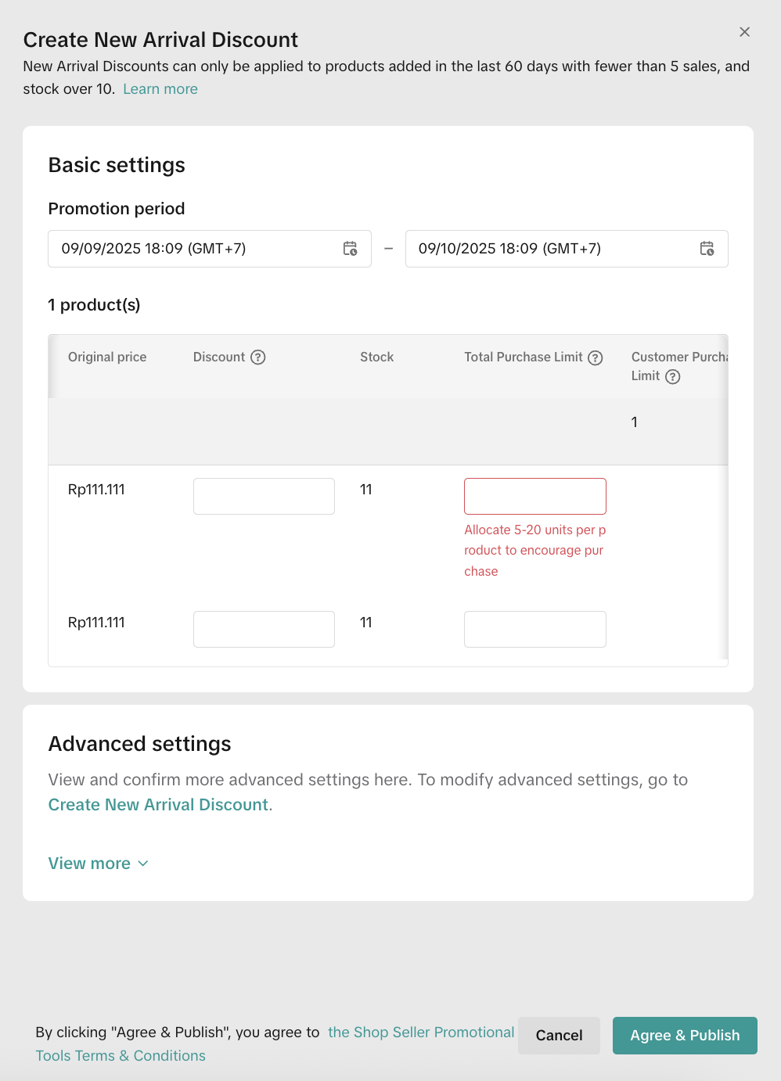Click second row Total Purchase Limit field
Image resolution: width=781 pixels, height=1081 pixels.
(x=534, y=629)
